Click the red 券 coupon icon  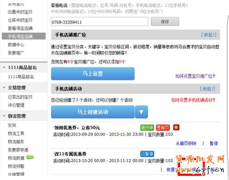pos(176,127)
